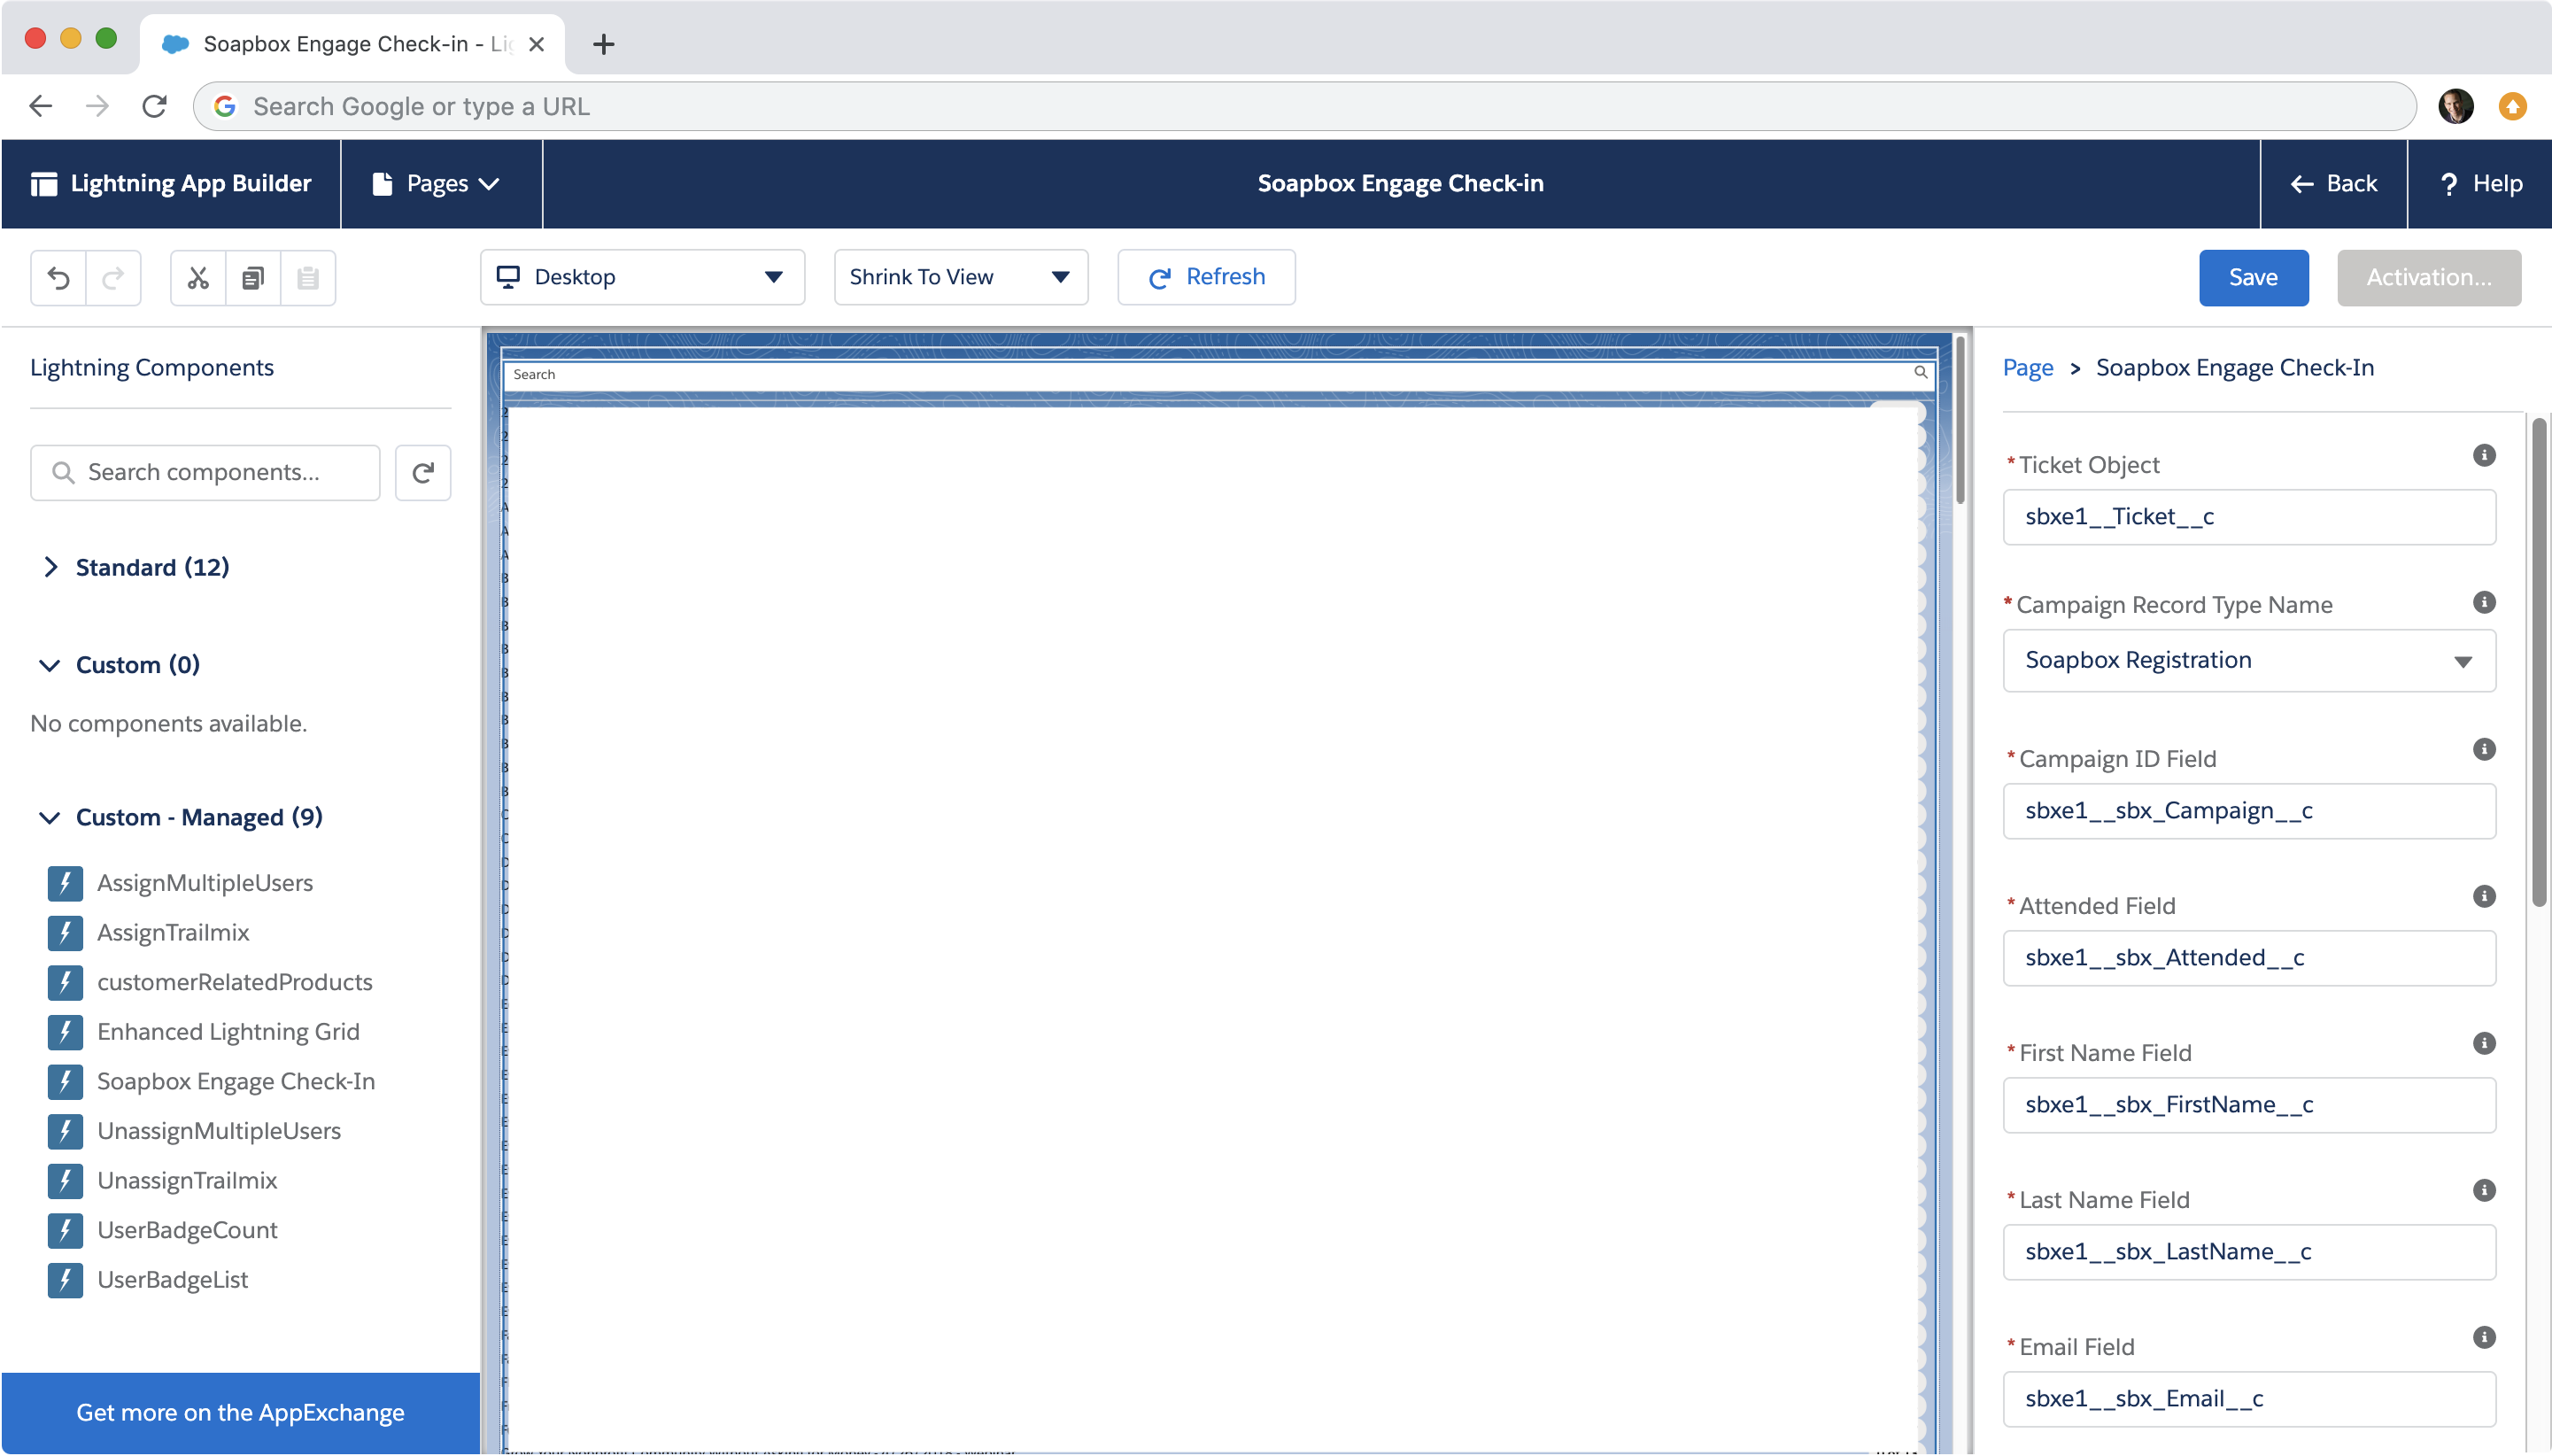Paste the copied component
The height and width of the screenshot is (1456, 2552).
[x=308, y=277]
